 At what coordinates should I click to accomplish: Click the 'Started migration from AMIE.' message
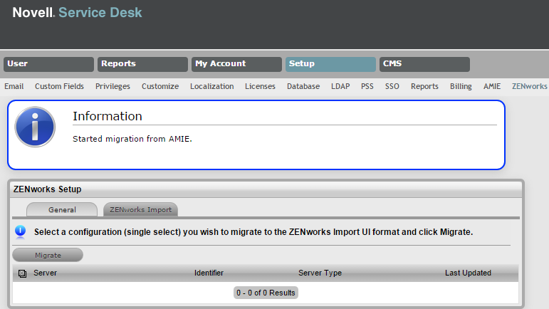(x=132, y=139)
